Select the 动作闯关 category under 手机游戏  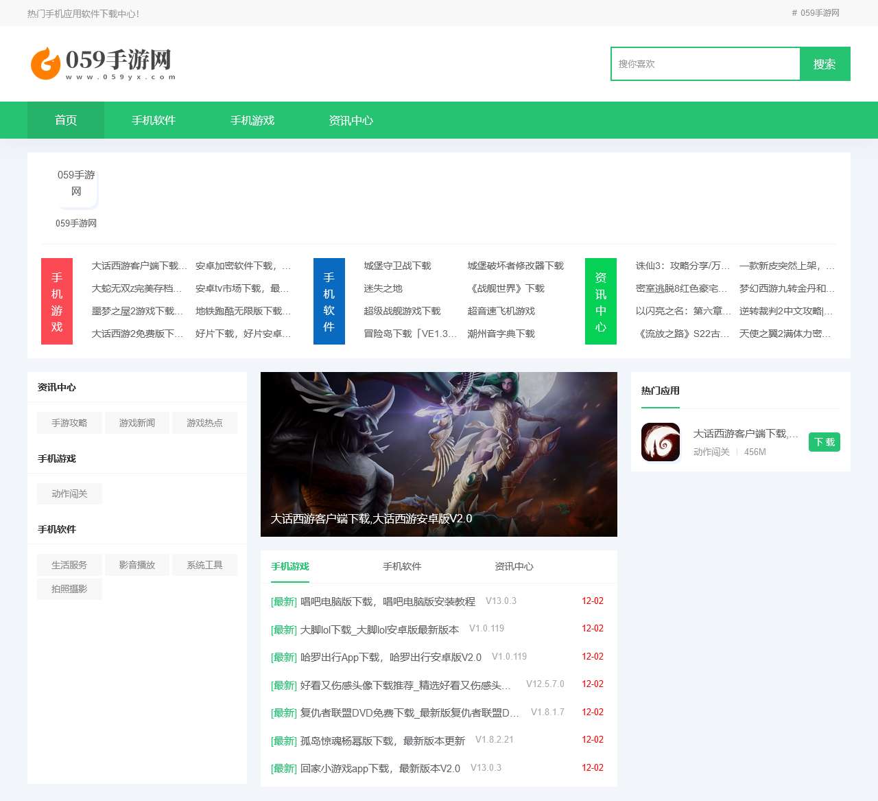coord(69,494)
